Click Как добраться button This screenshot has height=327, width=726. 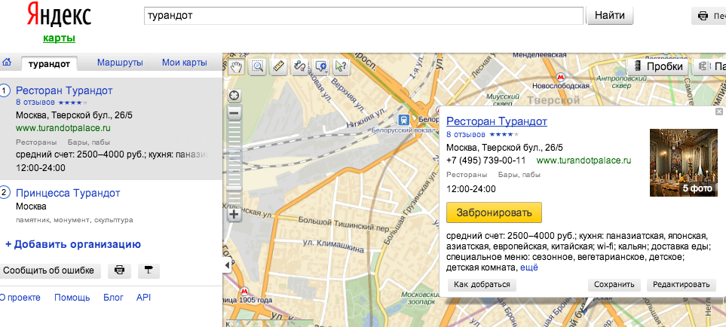click(x=482, y=285)
